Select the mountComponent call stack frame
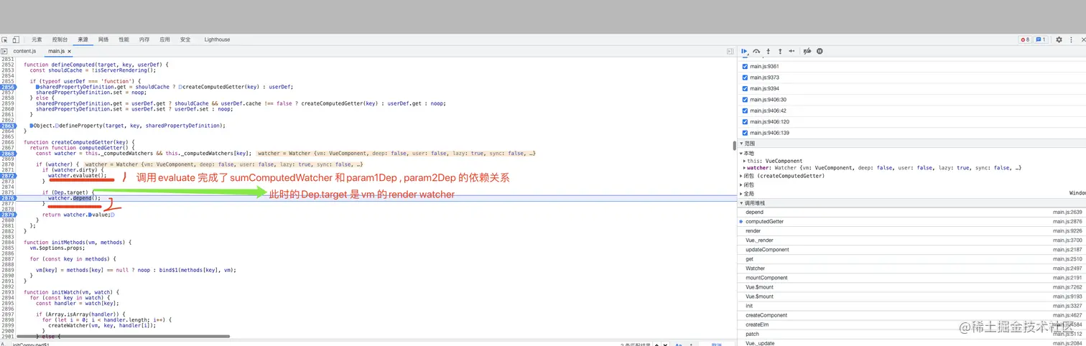 point(911,278)
